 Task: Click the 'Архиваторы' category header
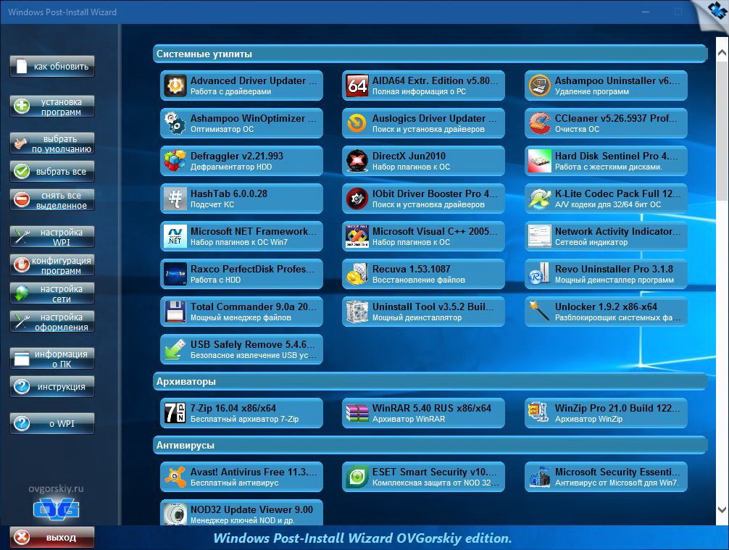pos(430,381)
